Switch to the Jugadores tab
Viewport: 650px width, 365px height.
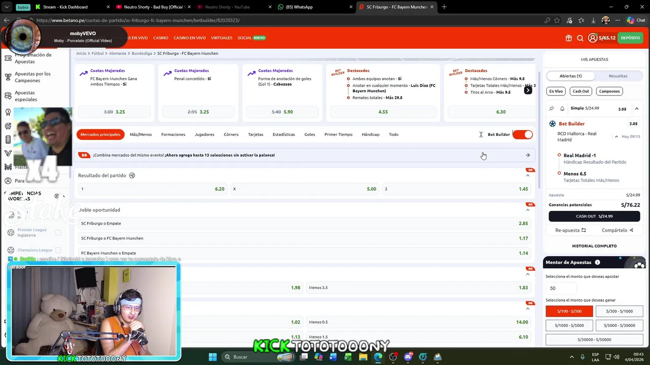click(x=205, y=134)
